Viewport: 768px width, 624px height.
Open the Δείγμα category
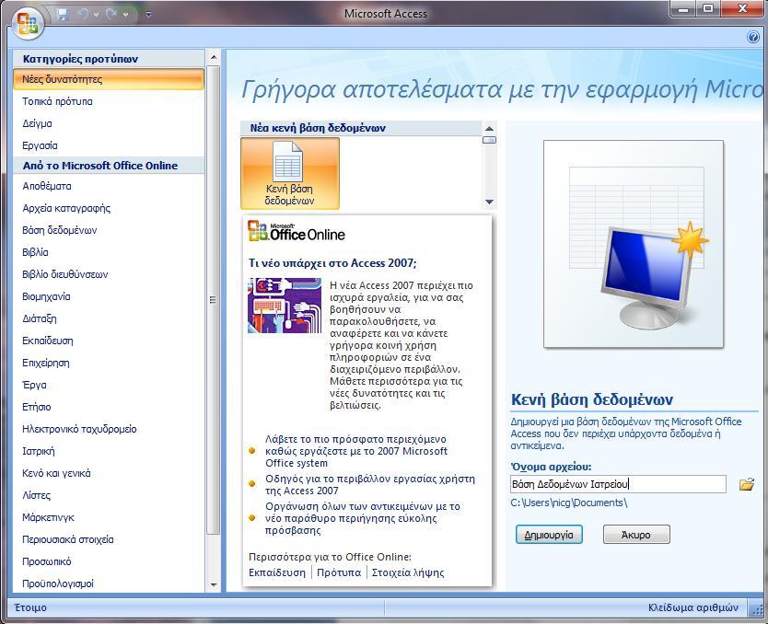coord(109,123)
